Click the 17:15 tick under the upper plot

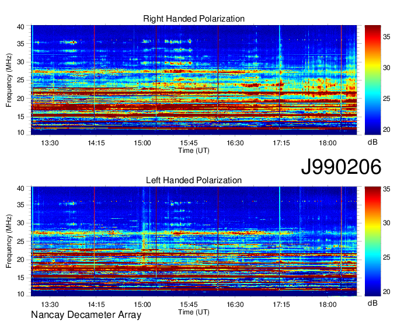281,143
